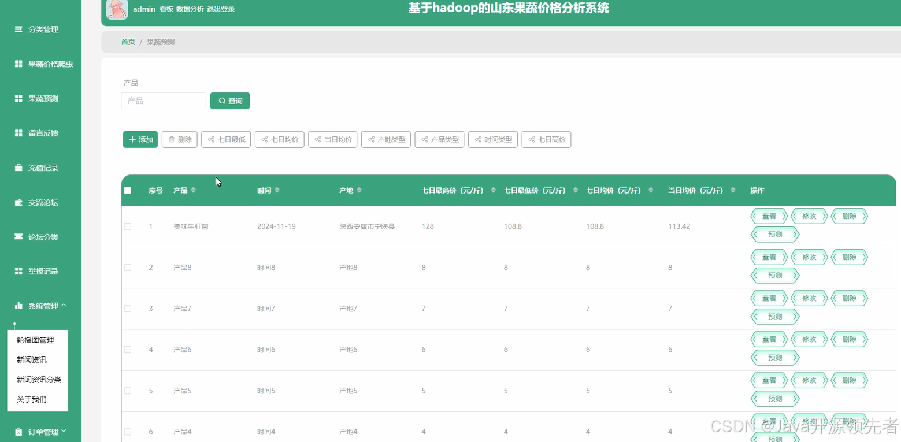Click the share icon on 产地类型 button
901x442 pixels.
point(370,139)
